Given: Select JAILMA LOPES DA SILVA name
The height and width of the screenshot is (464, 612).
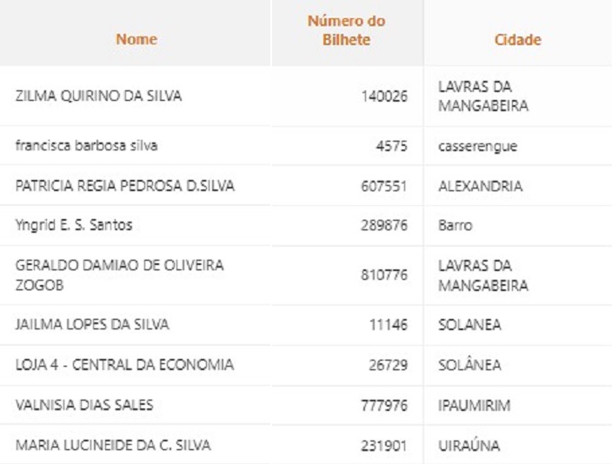Looking at the screenshot, I should (x=92, y=324).
